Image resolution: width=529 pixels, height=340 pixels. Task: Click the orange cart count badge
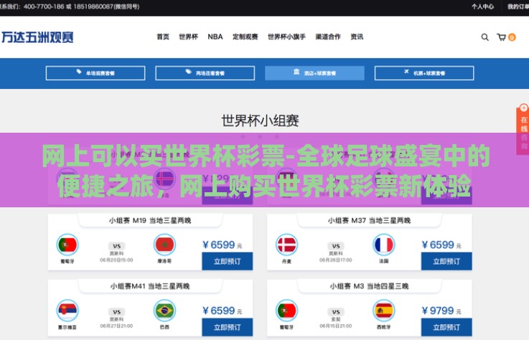(512, 37)
